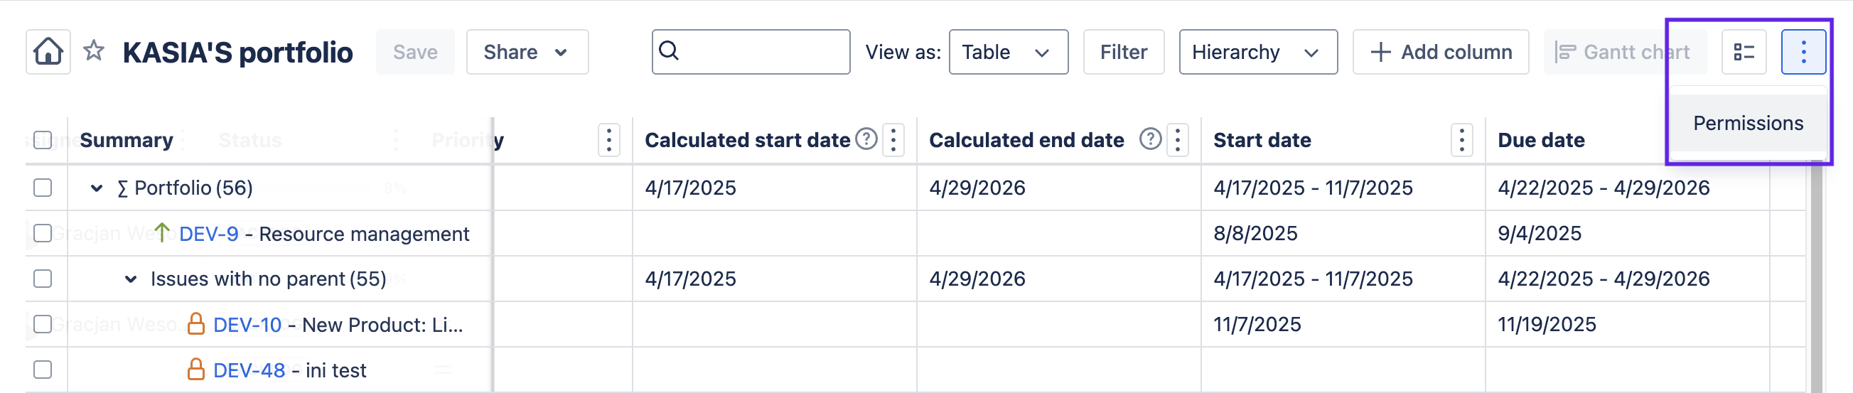Click the home icon button
The height and width of the screenshot is (393, 1853).
click(x=48, y=52)
